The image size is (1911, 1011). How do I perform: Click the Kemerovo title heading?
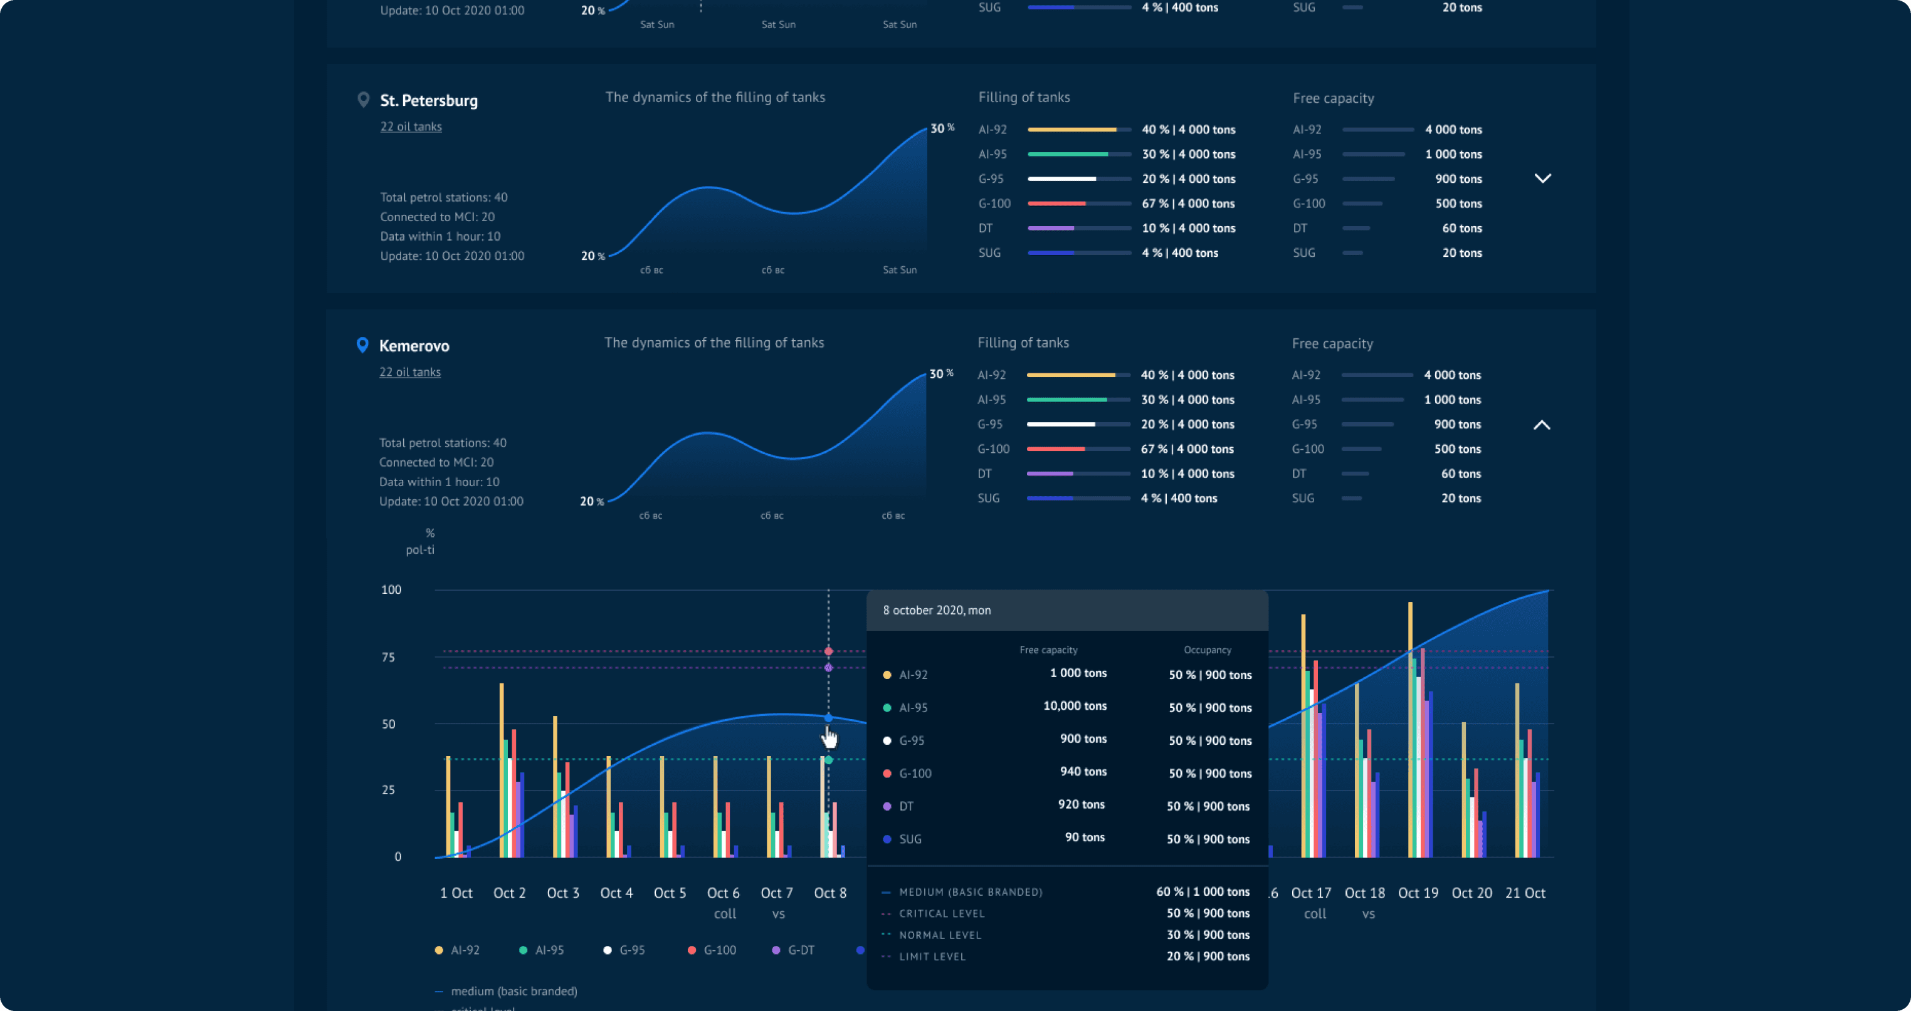tap(414, 345)
